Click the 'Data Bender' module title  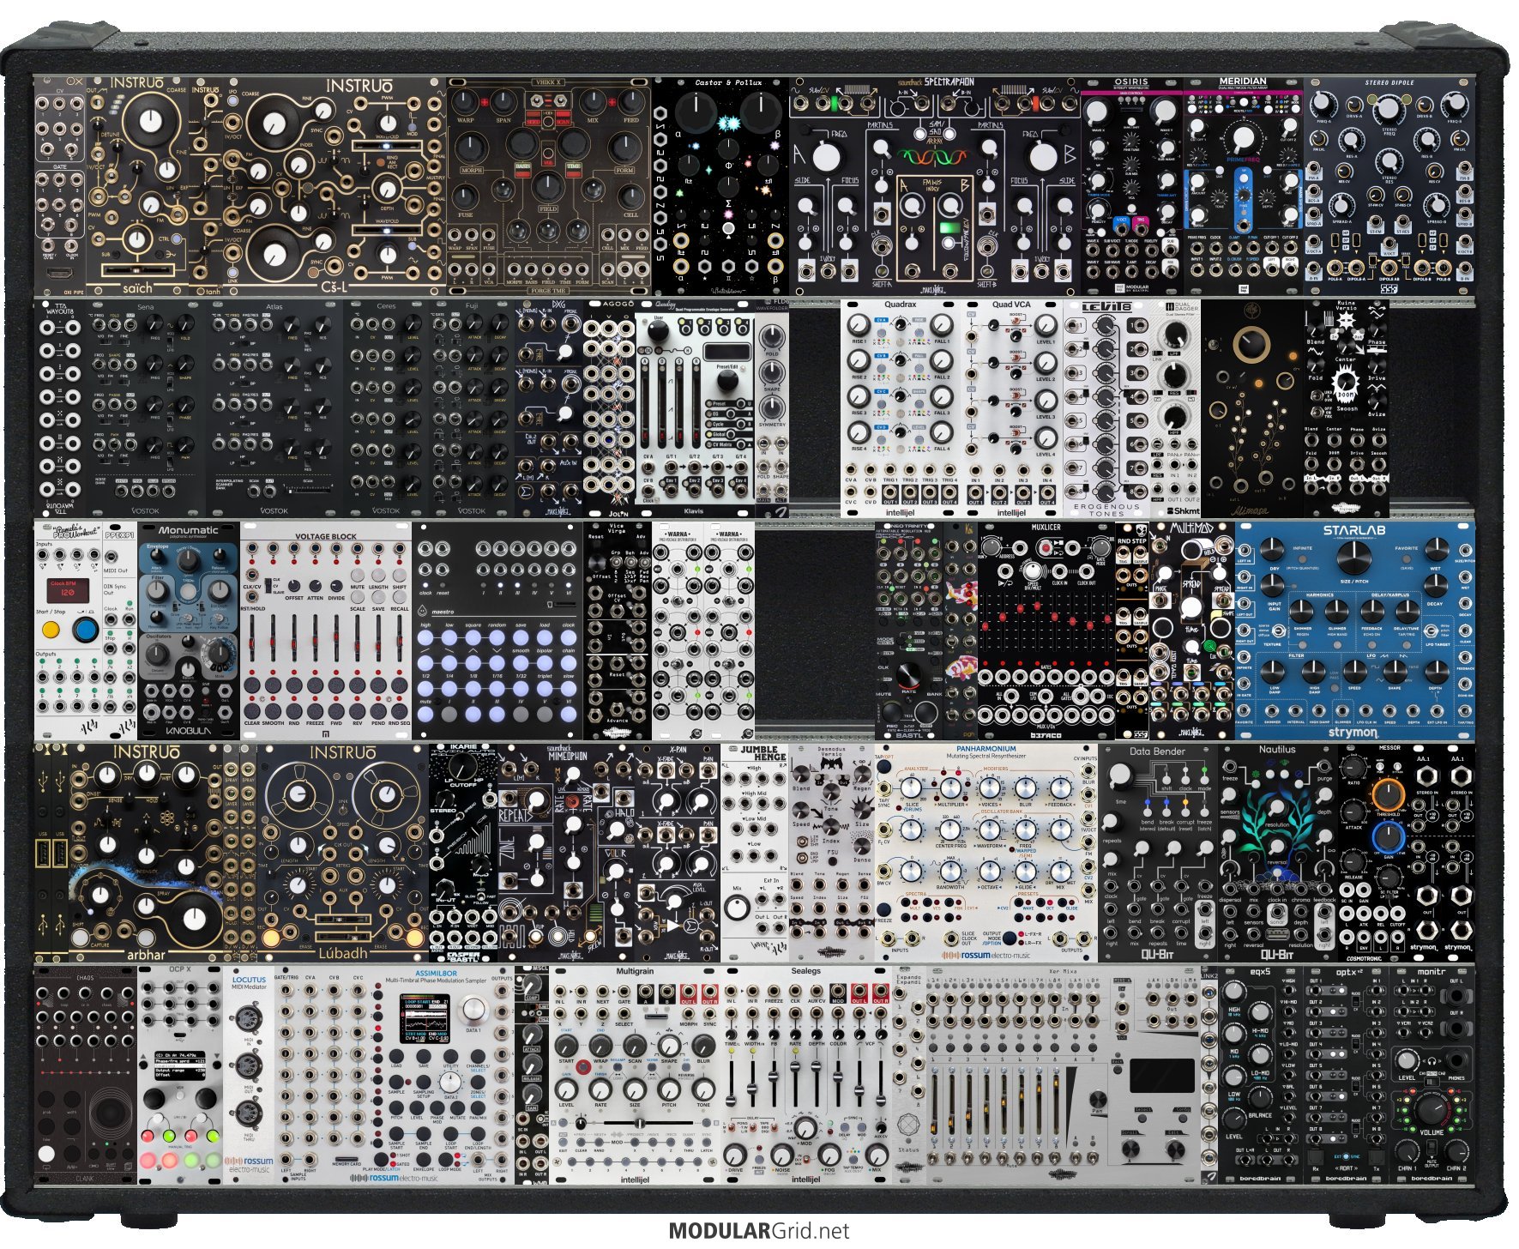(x=1157, y=751)
